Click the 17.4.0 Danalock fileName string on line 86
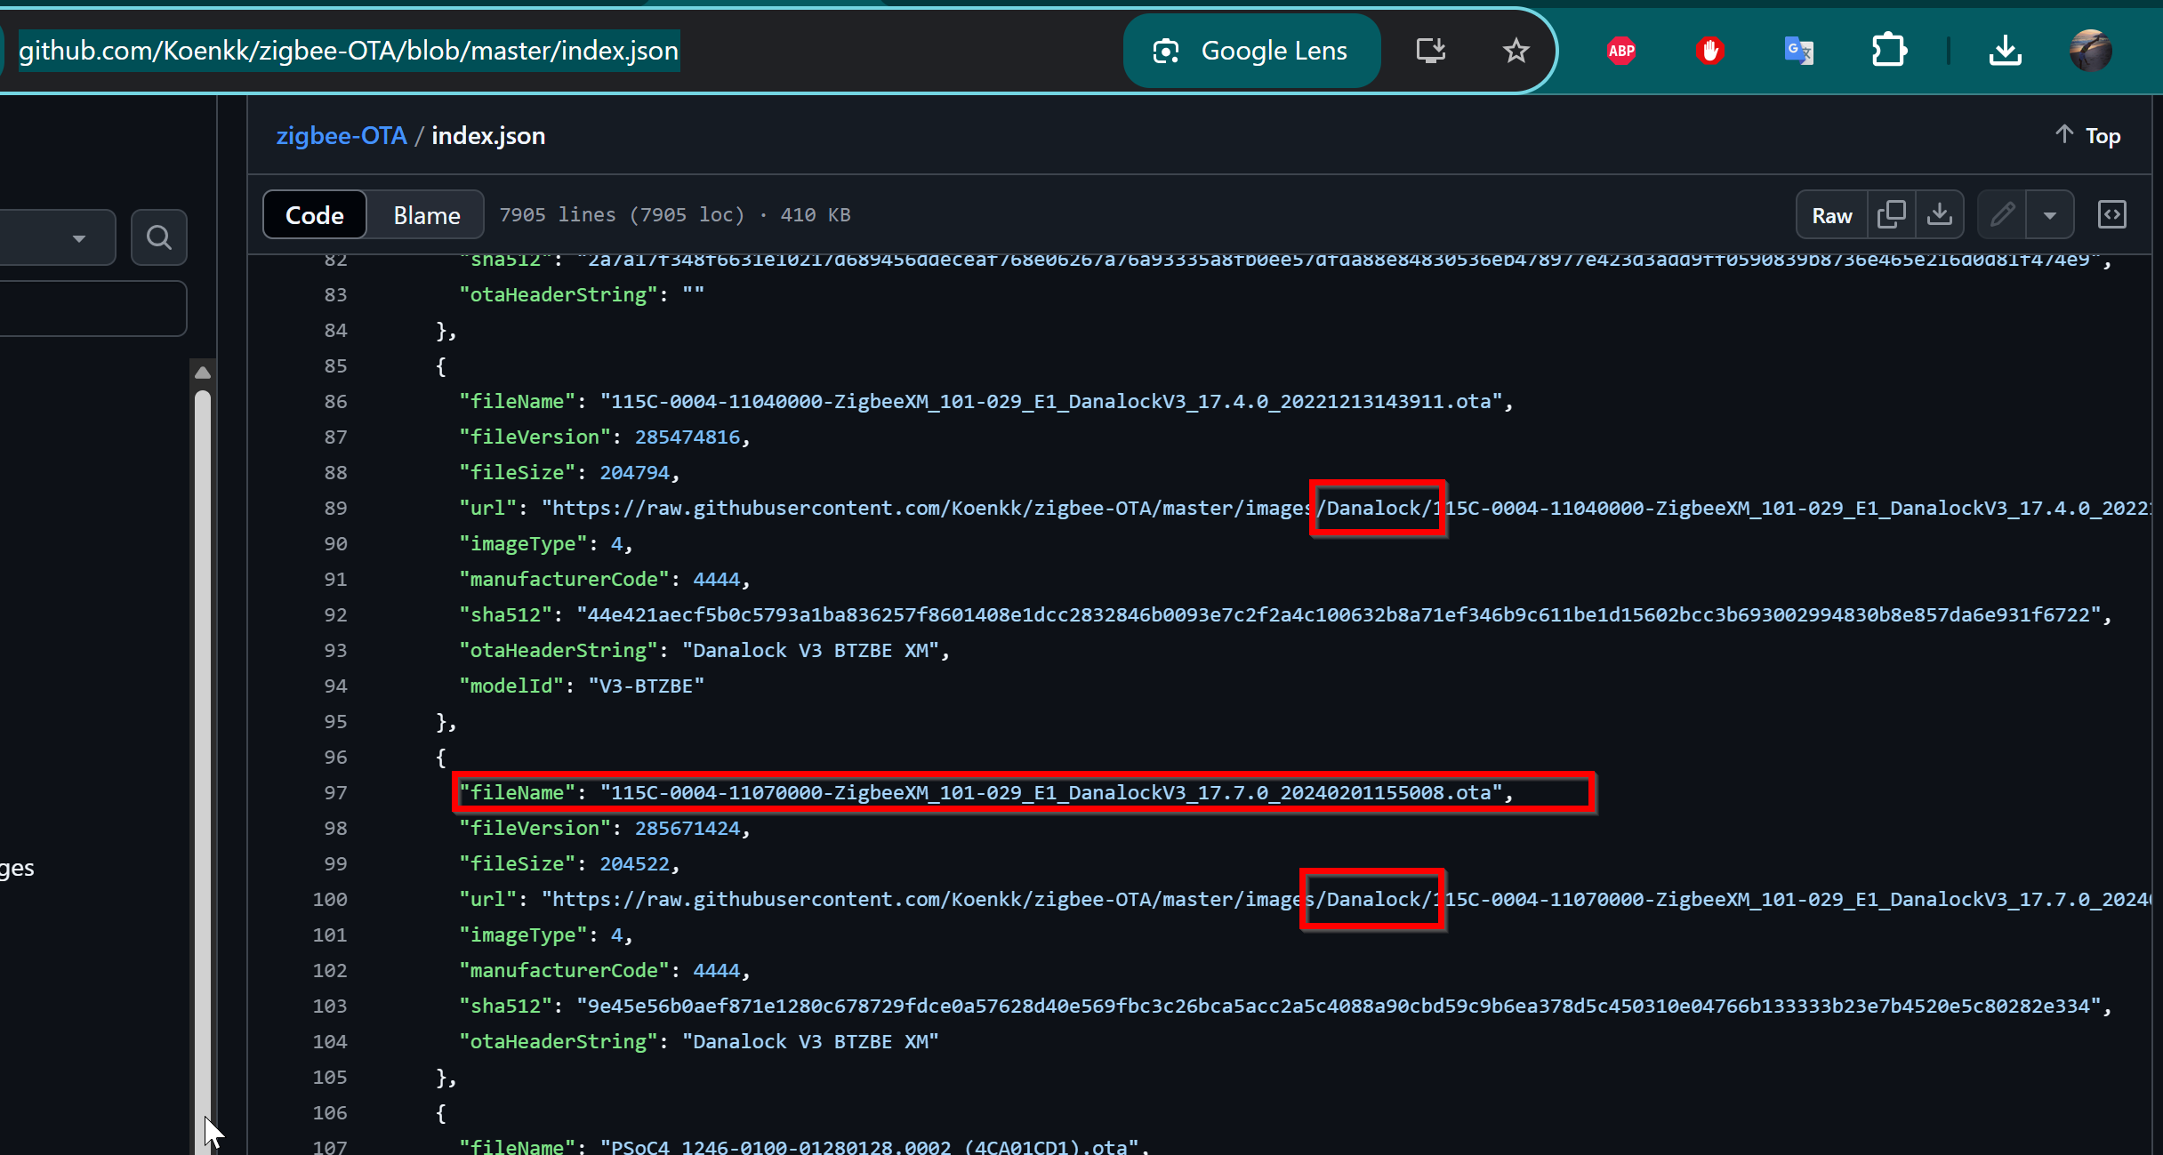Screen dimensions: 2163x1155 tap(1051, 402)
